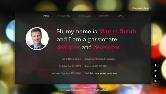Screen dimensions: 166x94
Task: Open the Facebook social icon
Action: [x=155, y=65]
